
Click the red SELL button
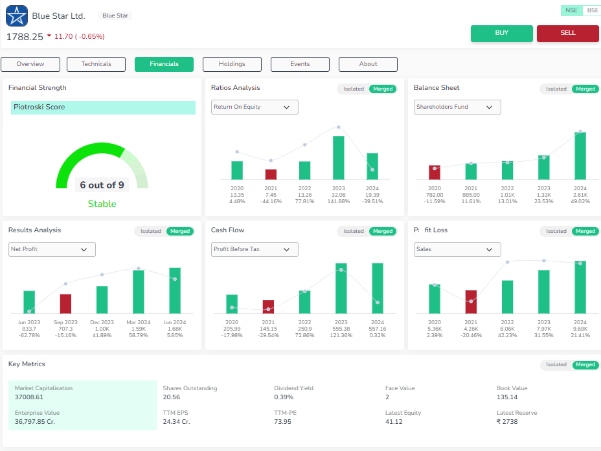(568, 33)
